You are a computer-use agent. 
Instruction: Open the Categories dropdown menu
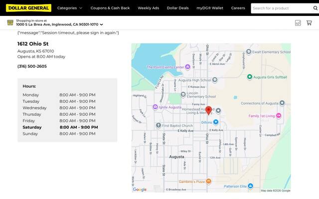click(x=70, y=8)
